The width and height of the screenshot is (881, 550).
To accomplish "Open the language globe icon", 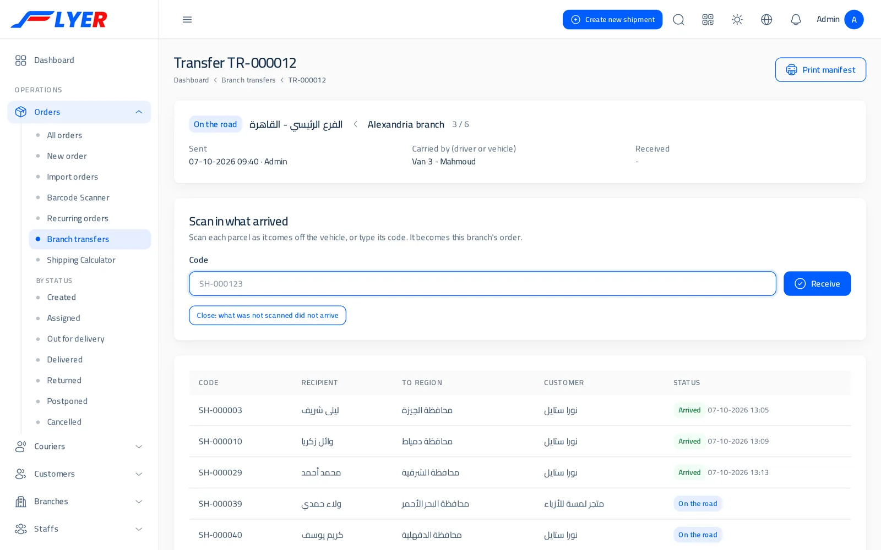I will [766, 19].
